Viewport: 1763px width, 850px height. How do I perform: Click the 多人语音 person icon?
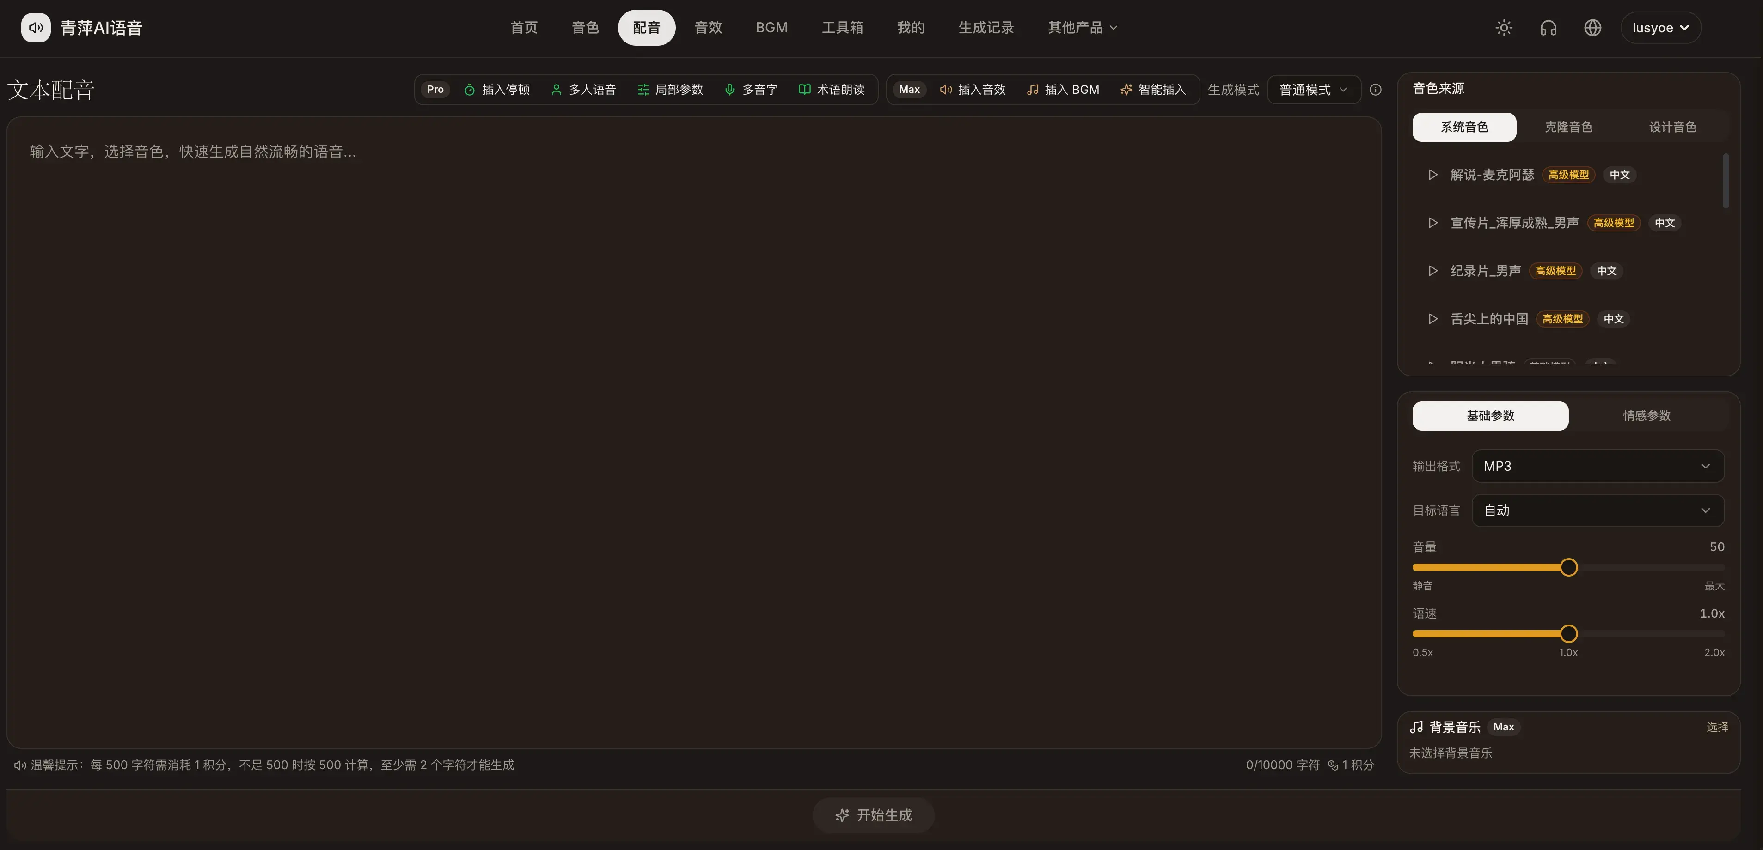(557, 90)
